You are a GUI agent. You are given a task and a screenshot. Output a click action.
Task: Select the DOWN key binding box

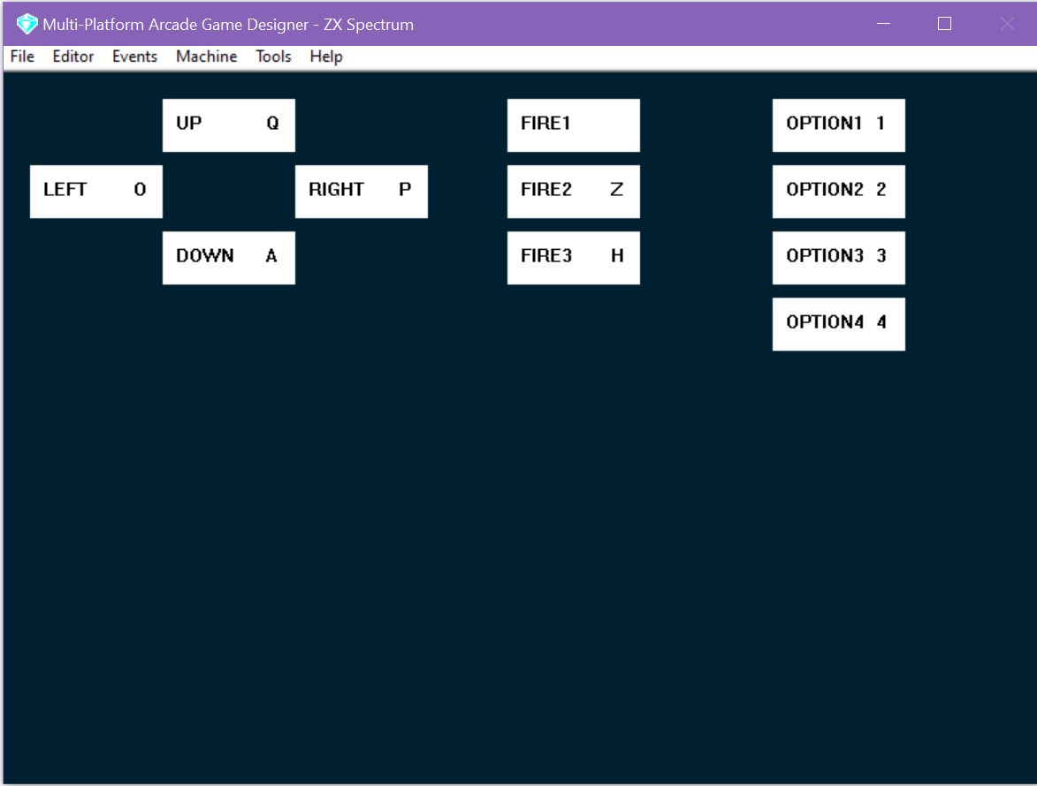229,258
